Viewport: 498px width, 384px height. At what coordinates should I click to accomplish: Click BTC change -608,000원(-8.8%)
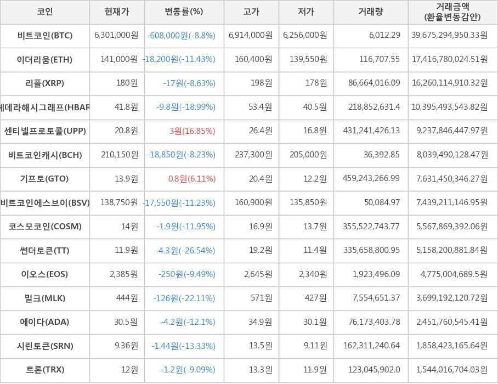pyautogui.click(x=182, y=36)
